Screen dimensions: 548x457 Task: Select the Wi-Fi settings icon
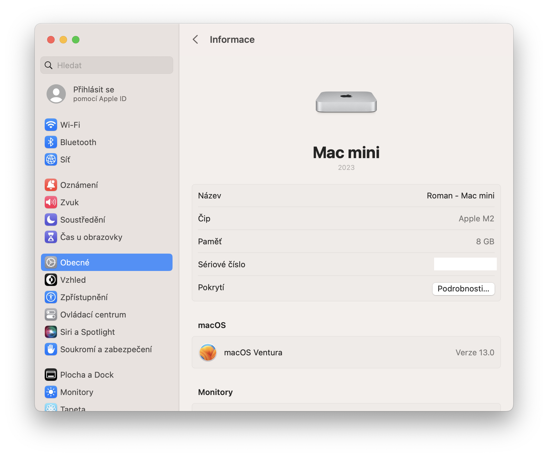tap(51, 125)
